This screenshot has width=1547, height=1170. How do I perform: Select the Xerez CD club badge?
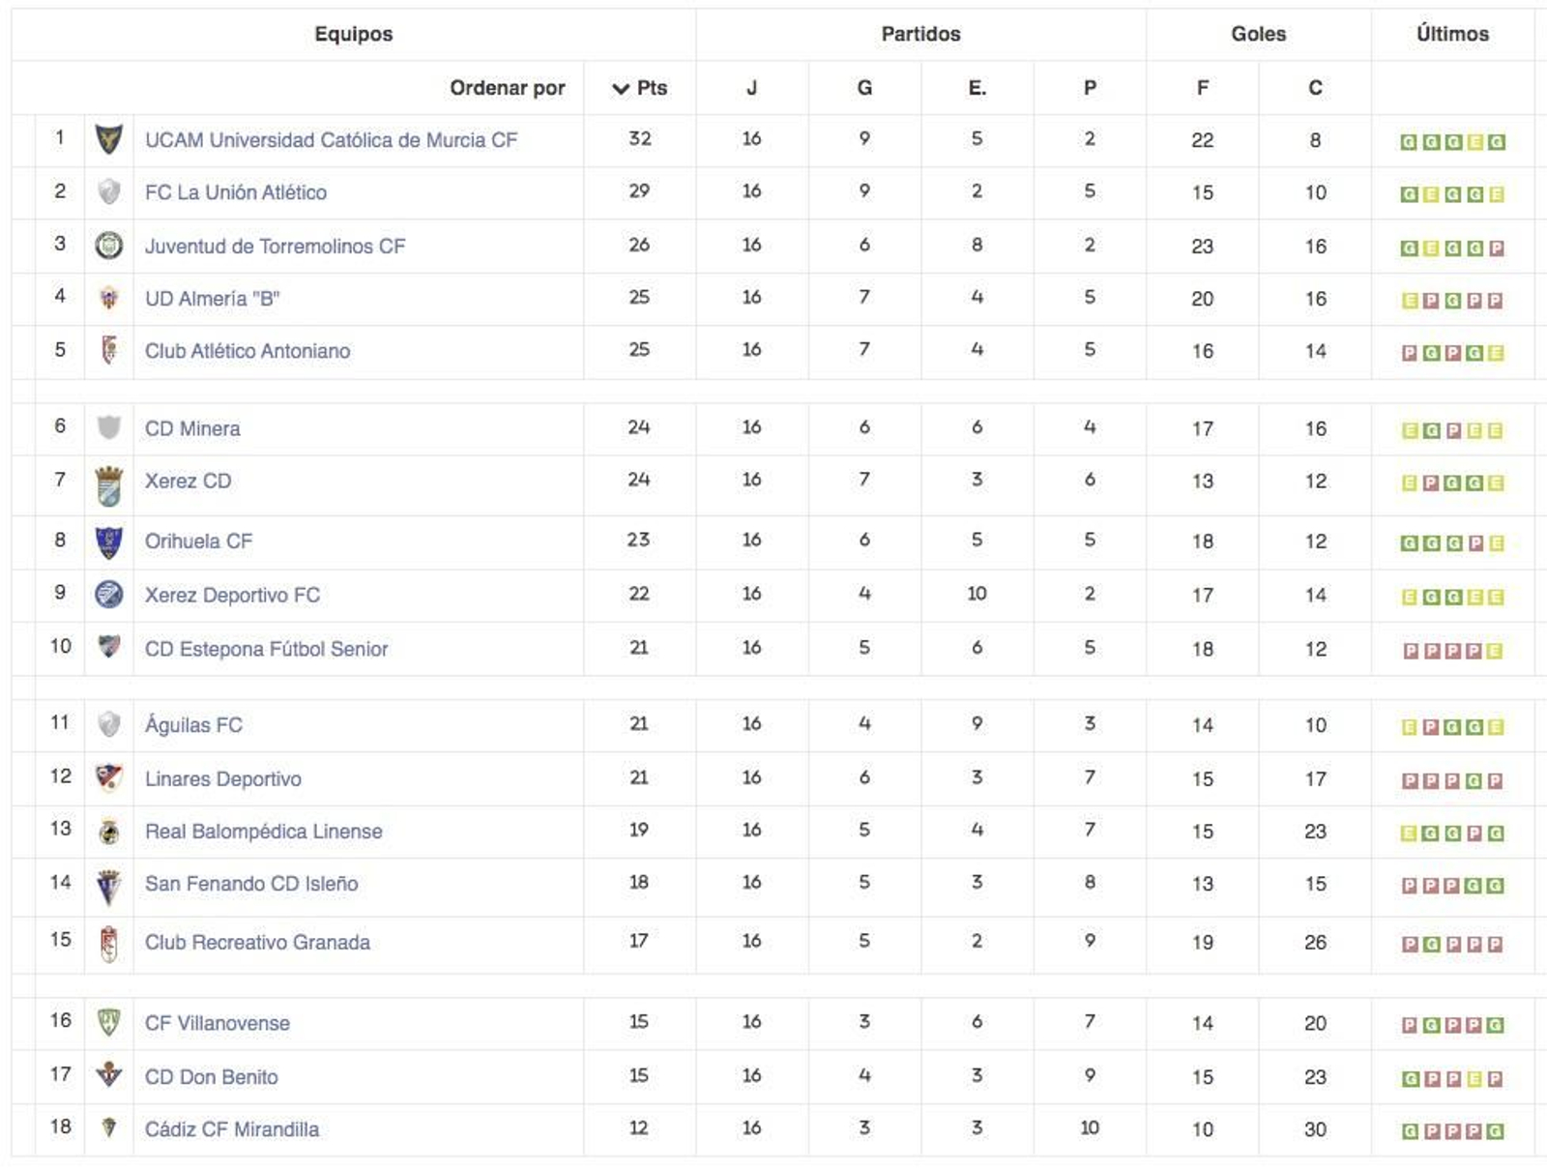tap(109, 481)
